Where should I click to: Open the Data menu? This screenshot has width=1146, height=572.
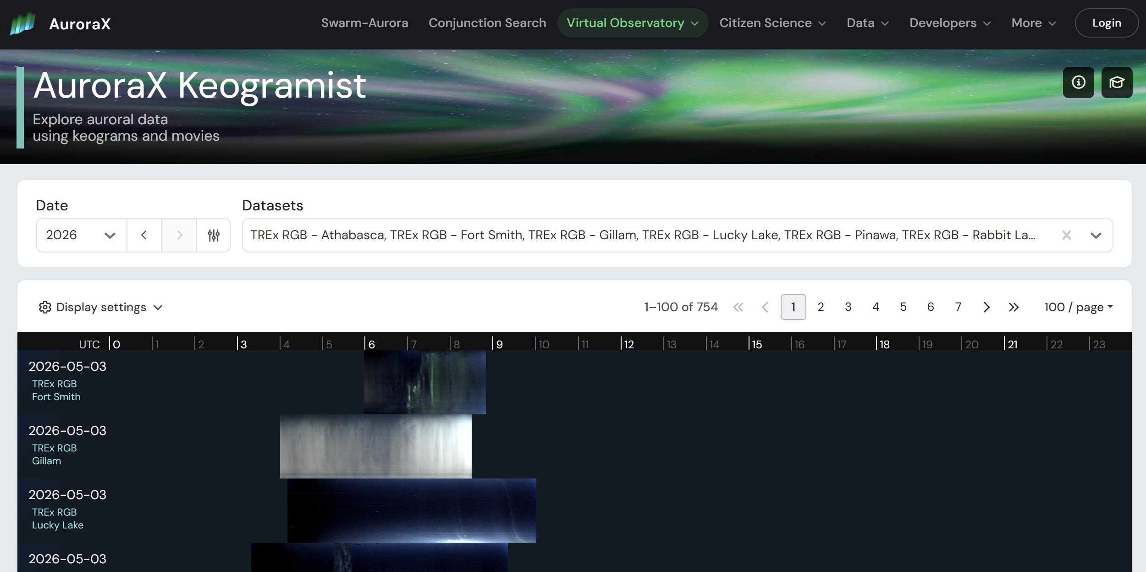pos(867,23)
